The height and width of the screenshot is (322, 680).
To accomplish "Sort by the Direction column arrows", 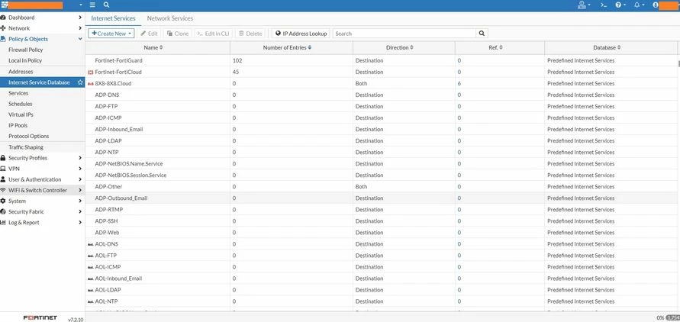I will pos(411,47).
